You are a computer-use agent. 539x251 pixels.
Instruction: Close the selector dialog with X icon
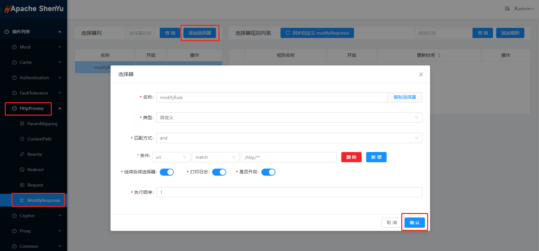click(421, 74)
